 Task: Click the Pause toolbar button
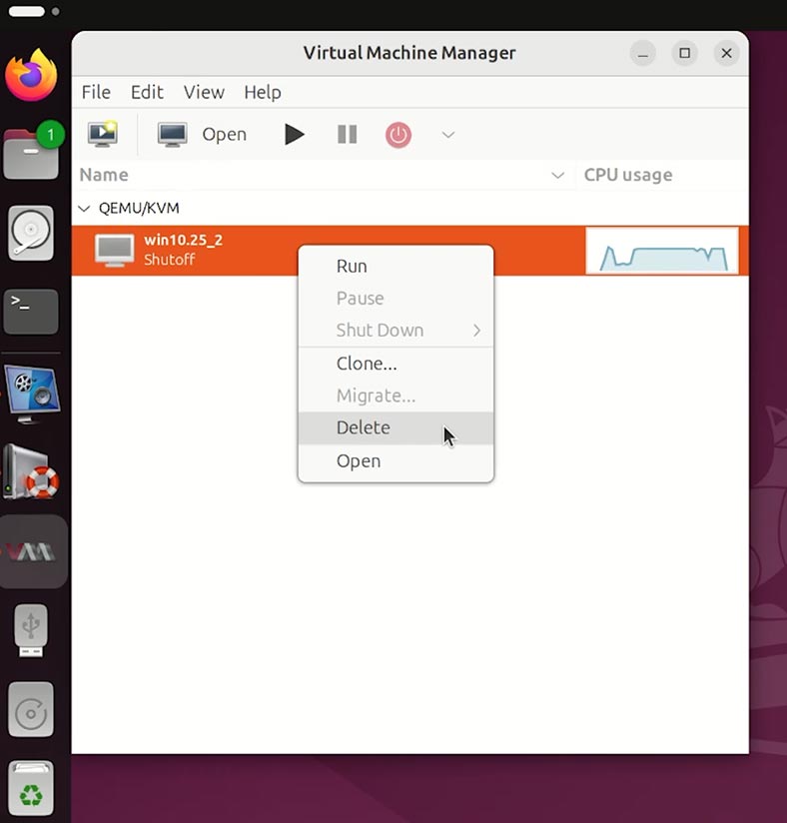tap(347, 135)
